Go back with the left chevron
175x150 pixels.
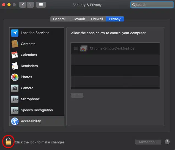coord(23,5)
